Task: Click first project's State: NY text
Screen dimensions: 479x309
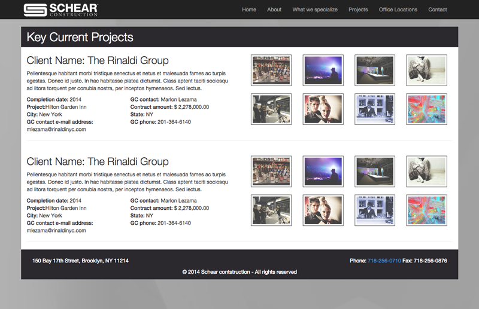Action: (142, 114)
